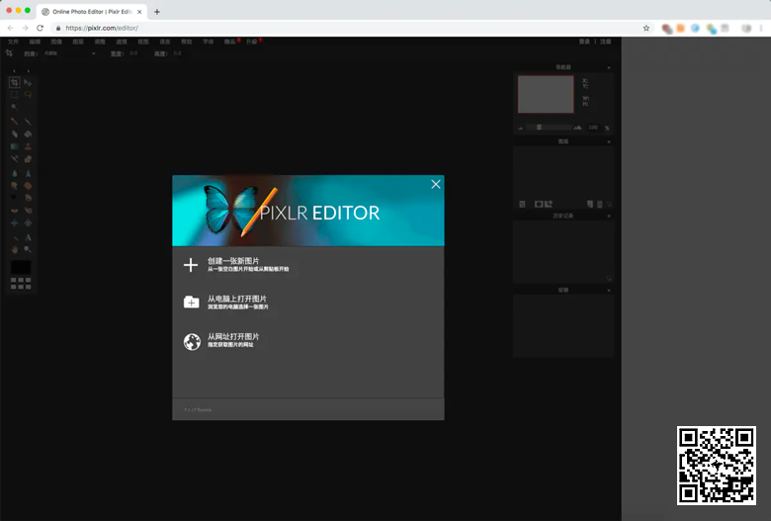Select the Blur droplet tool
Viewport: 771px width, 521px height.
tap(14, 173)
